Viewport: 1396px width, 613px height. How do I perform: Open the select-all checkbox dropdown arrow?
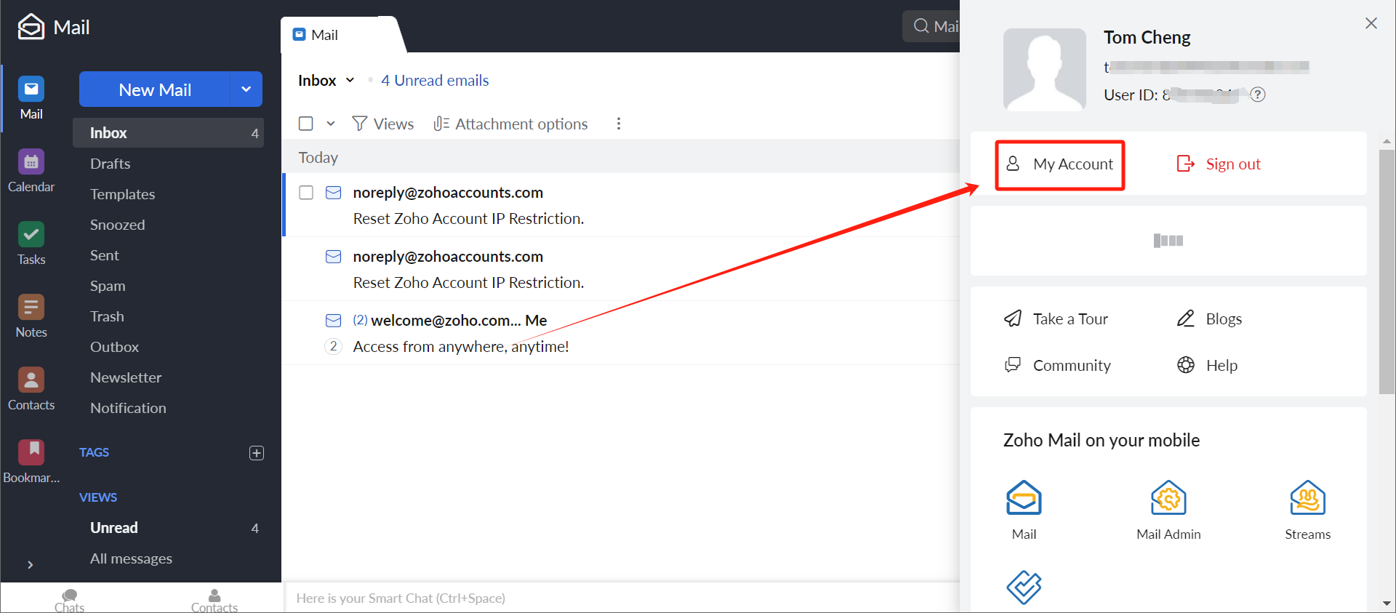click(331, 124)
